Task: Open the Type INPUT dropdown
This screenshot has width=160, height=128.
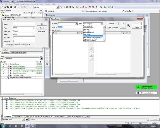Action: (x=34, y=28)
